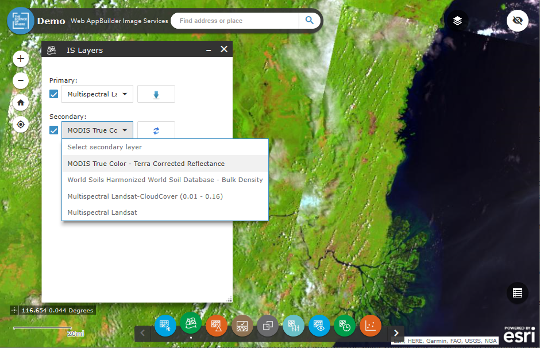Click the primary layer download arrow button
Viewport: 540px width, 348px height.
[x=156, y=94]
